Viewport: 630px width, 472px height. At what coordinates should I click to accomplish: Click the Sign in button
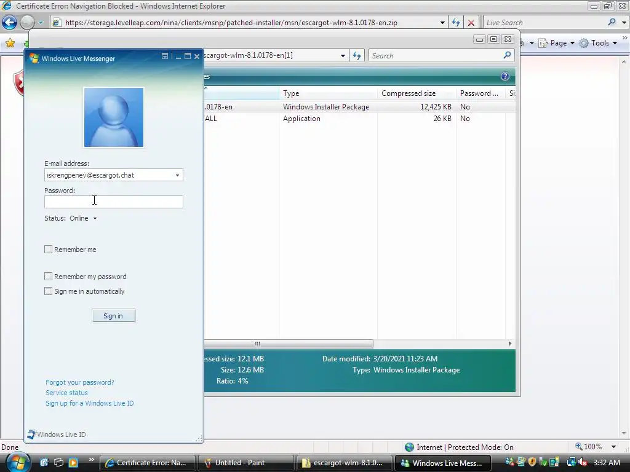(113, 316)
